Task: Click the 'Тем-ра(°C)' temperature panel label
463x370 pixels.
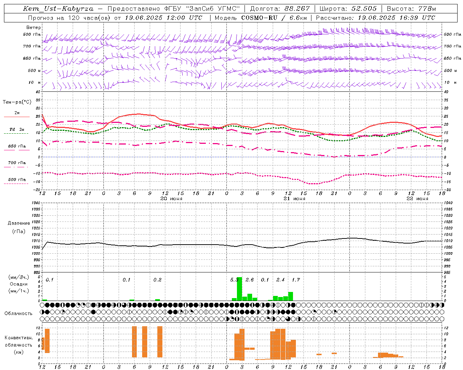Action: [17, 102]
